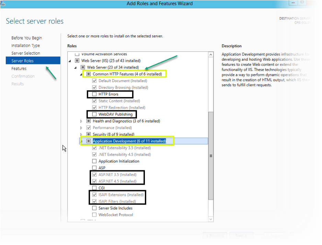This screenshot has height=245, width=322.
Task: Select the HTTP Redirection (Installed) row
Action: [122, 107]
